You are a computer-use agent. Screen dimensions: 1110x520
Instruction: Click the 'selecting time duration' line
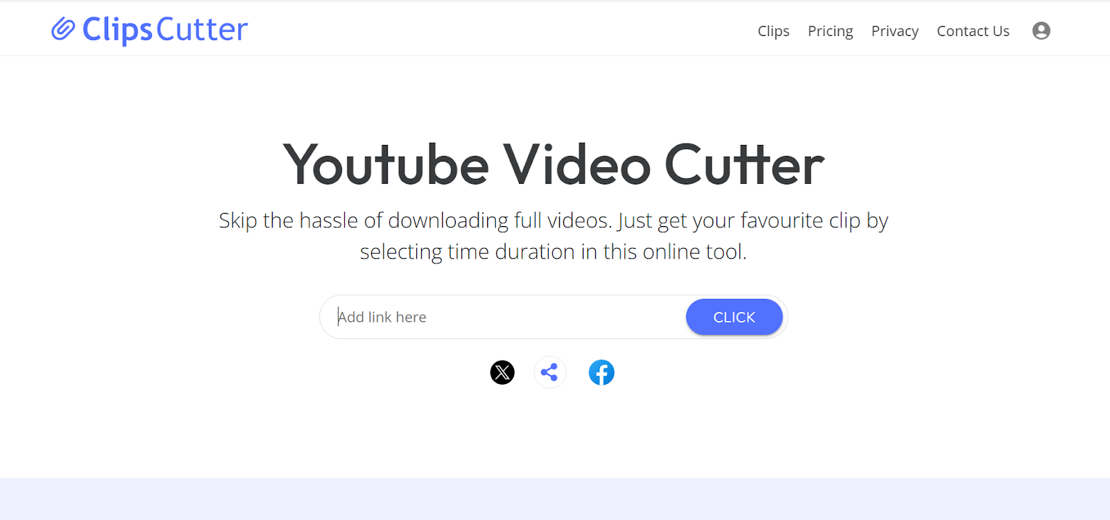pyautogui.click(x=554, y=252)
